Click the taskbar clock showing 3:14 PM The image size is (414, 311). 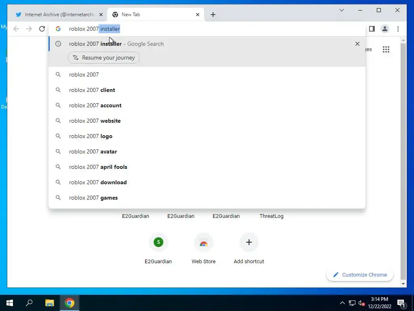380,303
